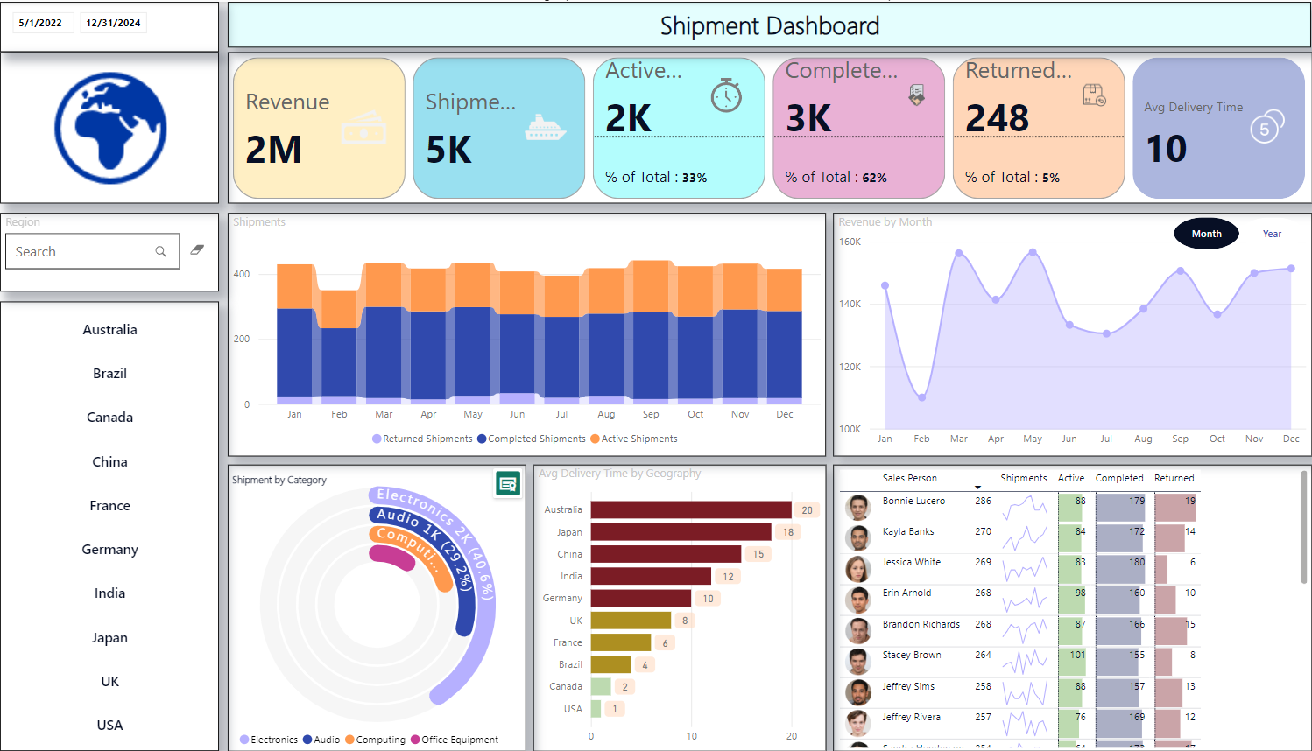Click the coins icon on Avg Delivery Time card
The height and width of the screenshot is (751, 1312).
click(x=1266, y=127)
